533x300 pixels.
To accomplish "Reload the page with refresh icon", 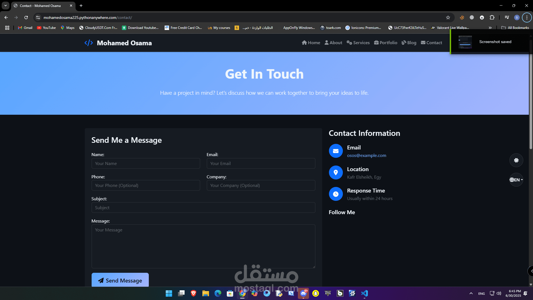I will pyautogui.click(x=26, y=17).
